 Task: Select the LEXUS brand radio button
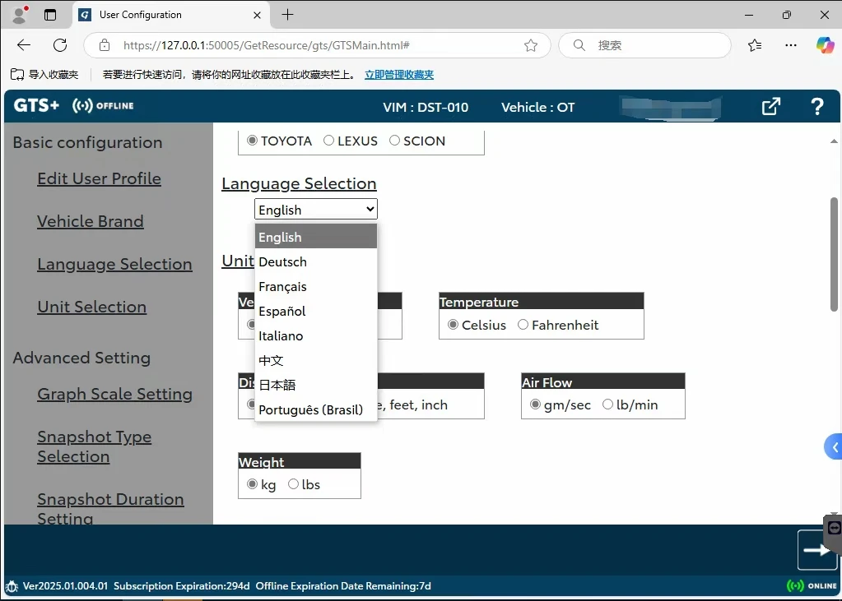(x=329, y=141)
